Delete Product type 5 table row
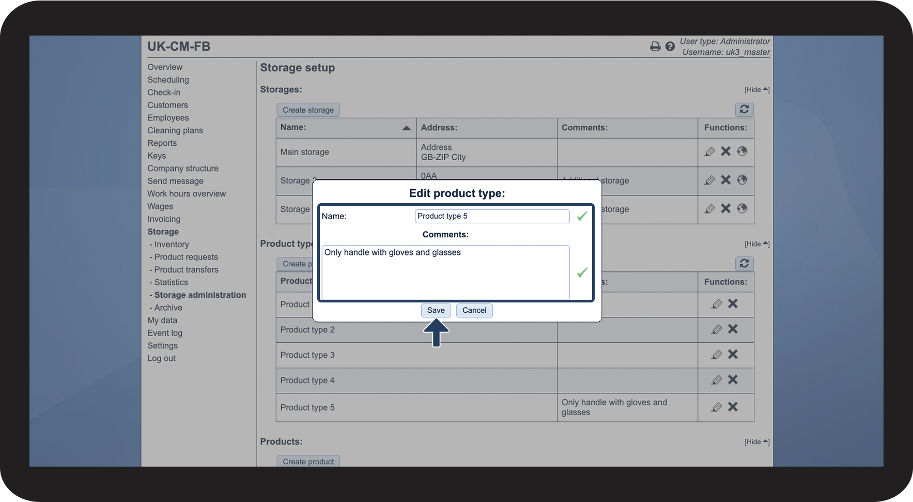Image resolution: width=913 pixels, height=502 pixels. point(733,407)
